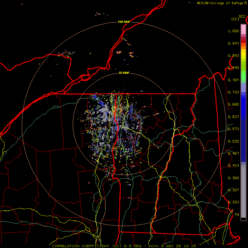The image size is (248, 248).
Task: Click the 0.467 color scale value
Action: point(233,153)
